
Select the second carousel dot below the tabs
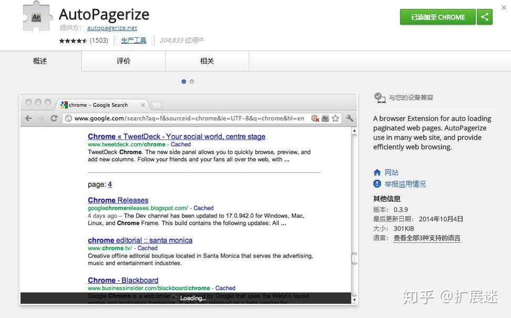click(x=191, y=81)
